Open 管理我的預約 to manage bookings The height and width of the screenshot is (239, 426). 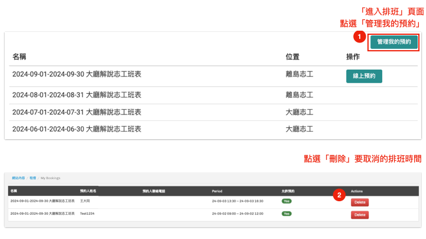[x=393, y=42]
